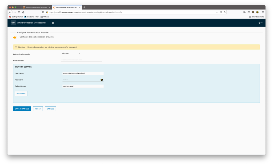Expand the Authentication mode dropdown
The height and width of the screenshot is (165, 273).
pyautogui.click(x=71, y=53)
